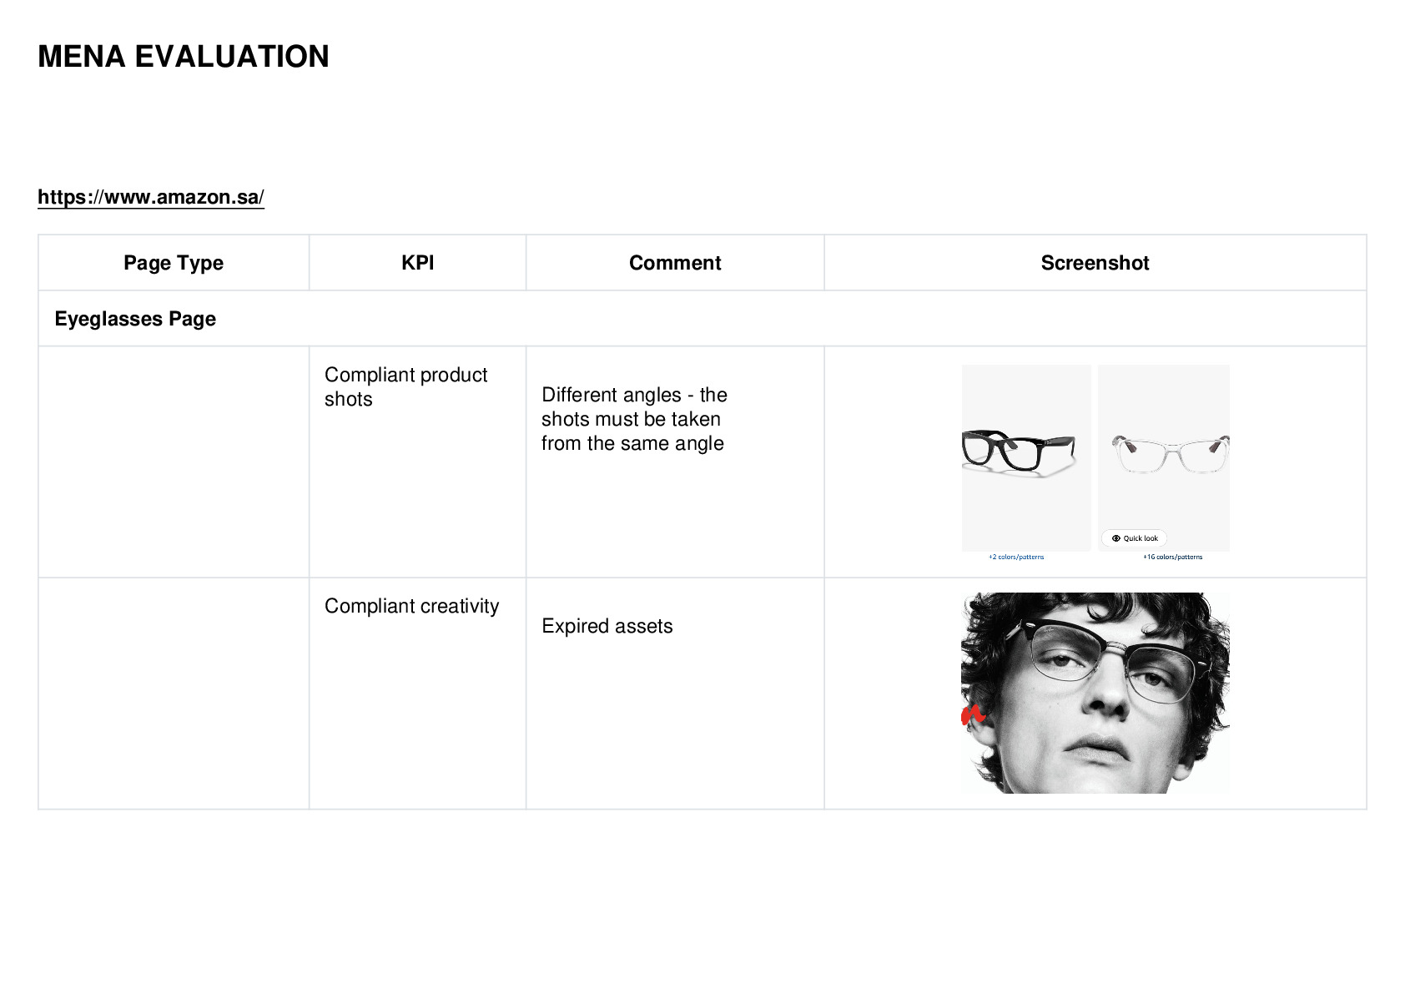Click the Expired assets comment
1405x994 pixels.
point(607,626)
